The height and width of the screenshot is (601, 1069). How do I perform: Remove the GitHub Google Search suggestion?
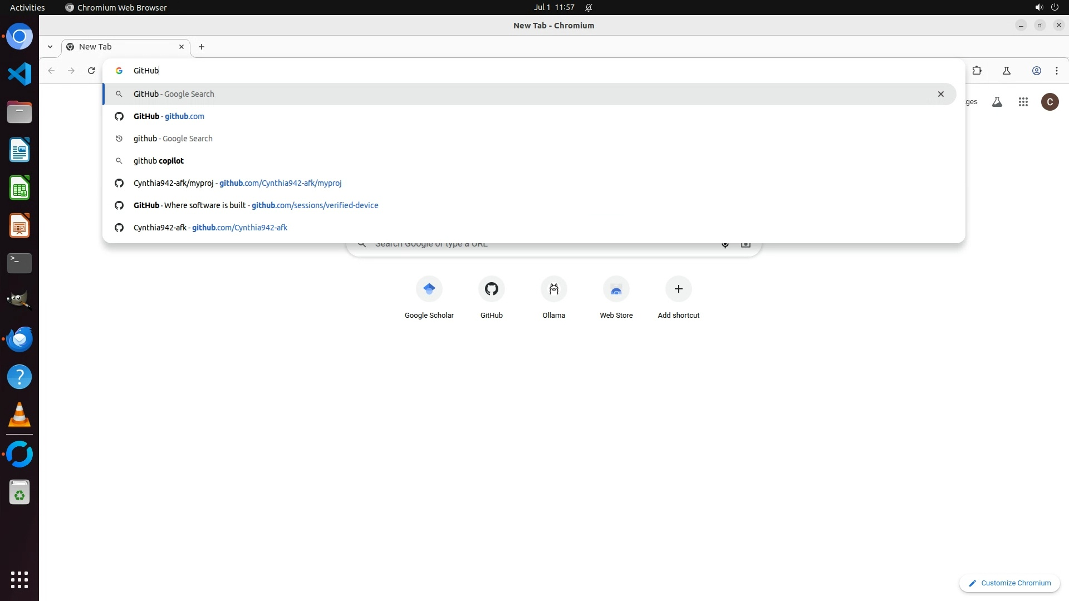pyautogui.click(x=940, y=94)
